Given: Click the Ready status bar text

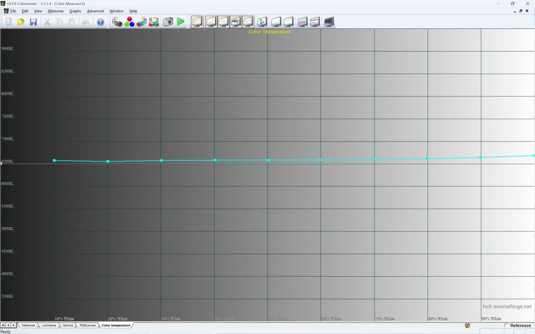Looking at the screenshot, I should pos(6,332).
